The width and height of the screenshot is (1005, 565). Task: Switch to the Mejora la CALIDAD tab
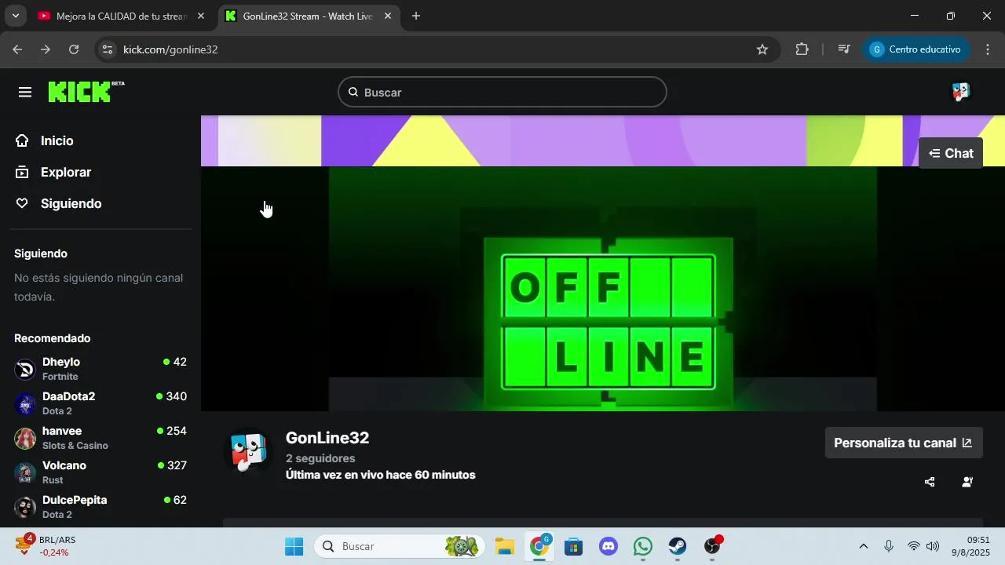pyautogui.click(x=122, y=16)
